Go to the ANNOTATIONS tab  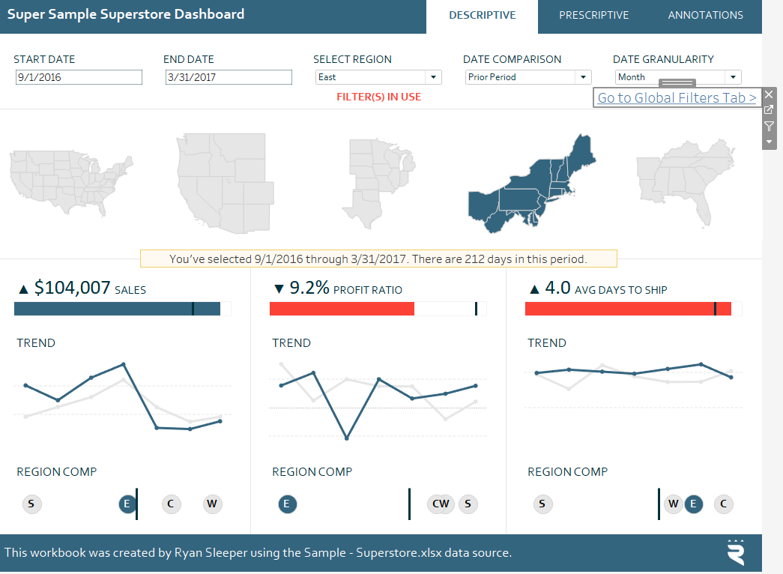click(705, 16)
